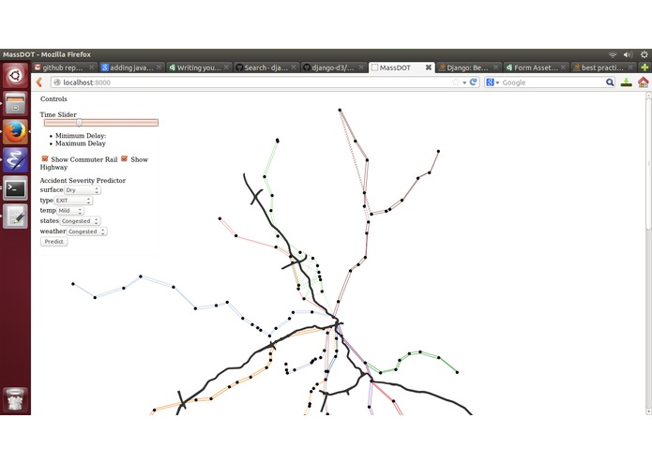652x463 pixels.
Task: Open the sound volume indicator
Action: (628, 54)
